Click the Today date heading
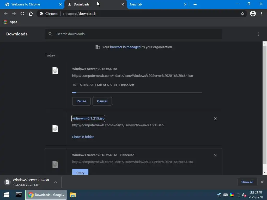The image size is (267, 200). [50, 55]
